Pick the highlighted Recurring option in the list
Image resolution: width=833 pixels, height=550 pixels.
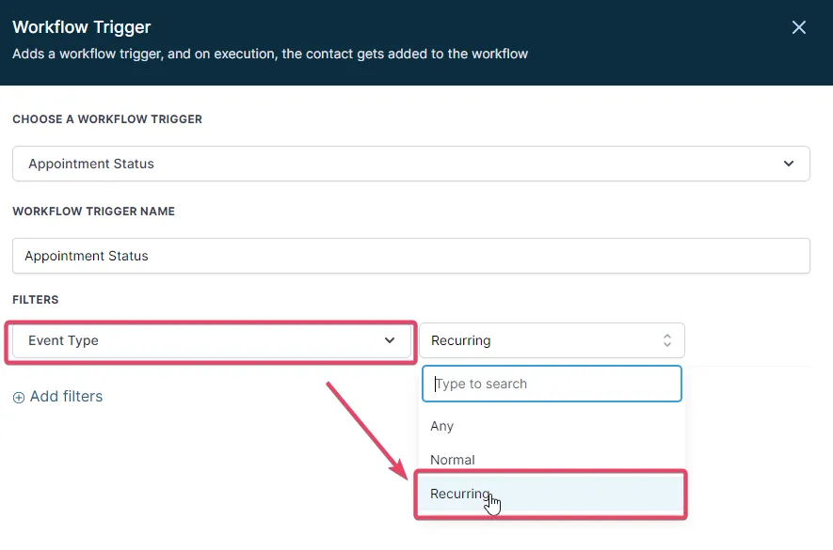[x=460, y=495]
